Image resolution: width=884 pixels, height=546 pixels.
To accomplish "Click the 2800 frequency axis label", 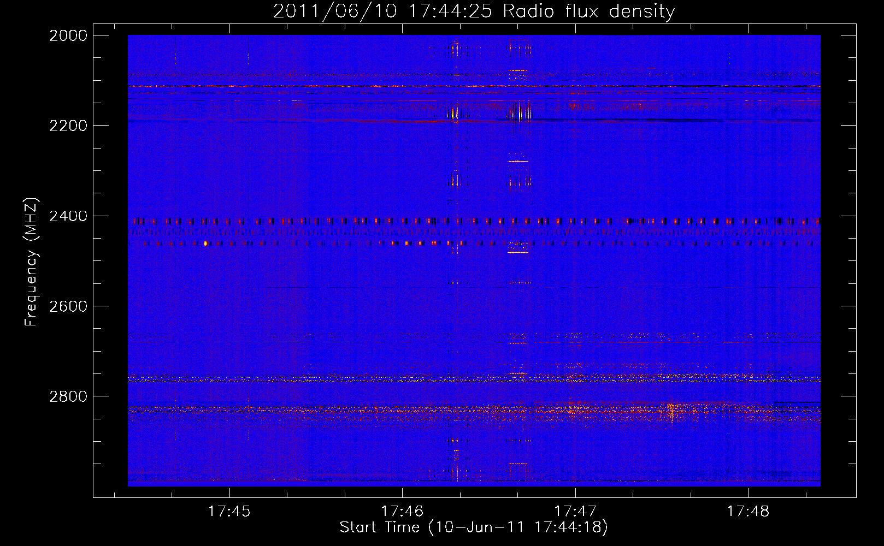I will point(68,396).
